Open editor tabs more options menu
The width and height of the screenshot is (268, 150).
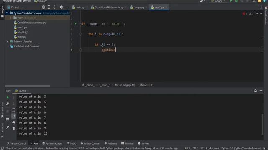coord(261,7)
